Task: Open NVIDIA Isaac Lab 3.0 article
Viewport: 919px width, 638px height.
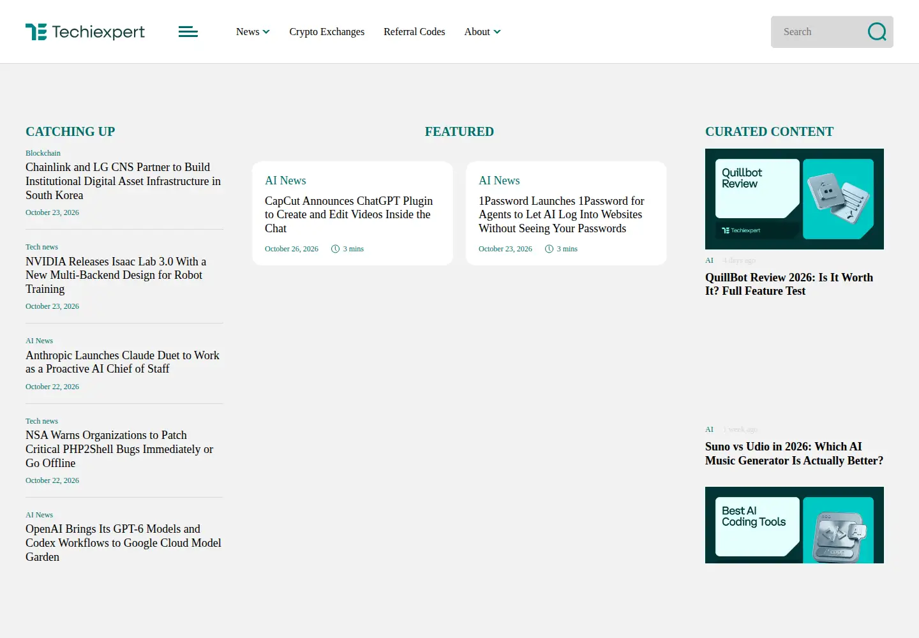Action: (x=116, y=275)
